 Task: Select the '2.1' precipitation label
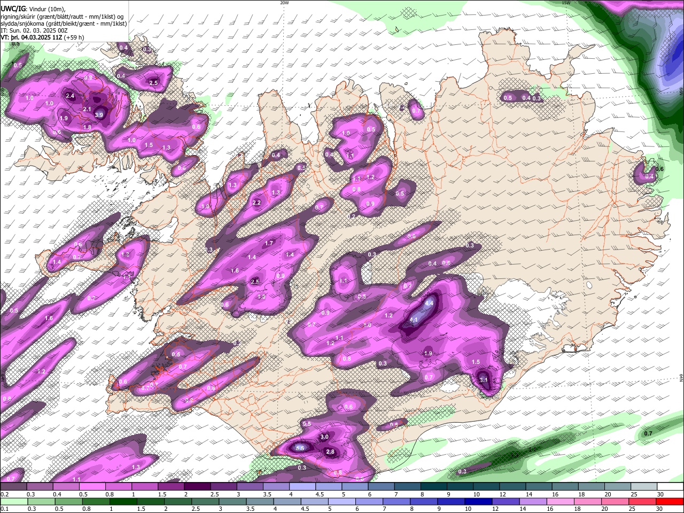click(87, 109)
